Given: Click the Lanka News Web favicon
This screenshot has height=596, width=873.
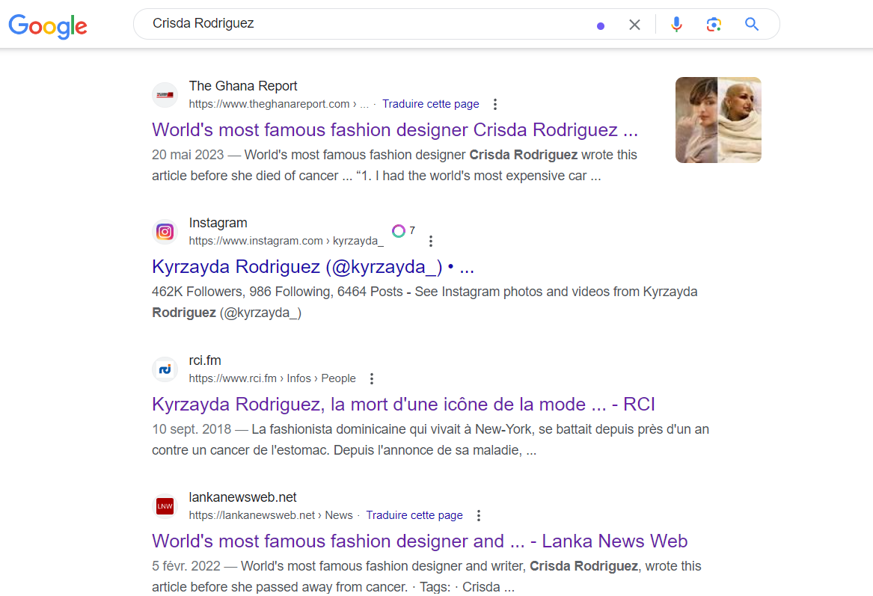Looking at the screenshot, I should (165, 506).
